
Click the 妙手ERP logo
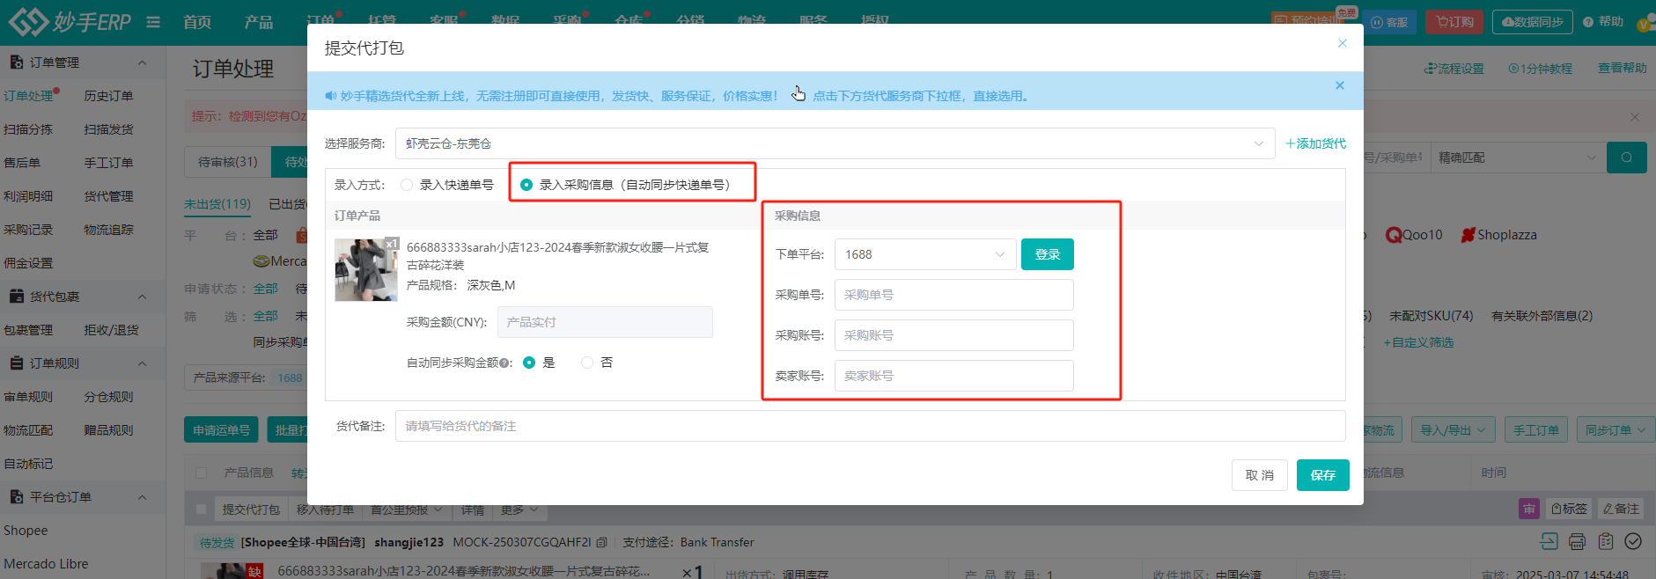70,22
